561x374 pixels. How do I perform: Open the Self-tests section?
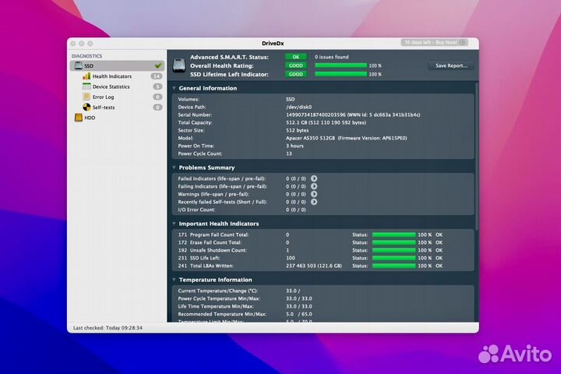[104, 108]
